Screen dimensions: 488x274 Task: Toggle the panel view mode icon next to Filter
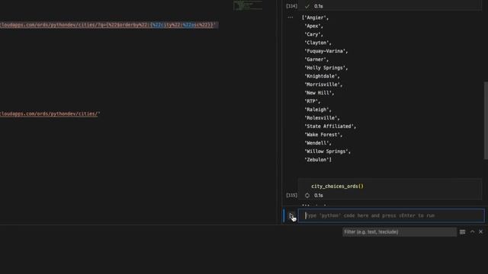(x=463, y=231)
